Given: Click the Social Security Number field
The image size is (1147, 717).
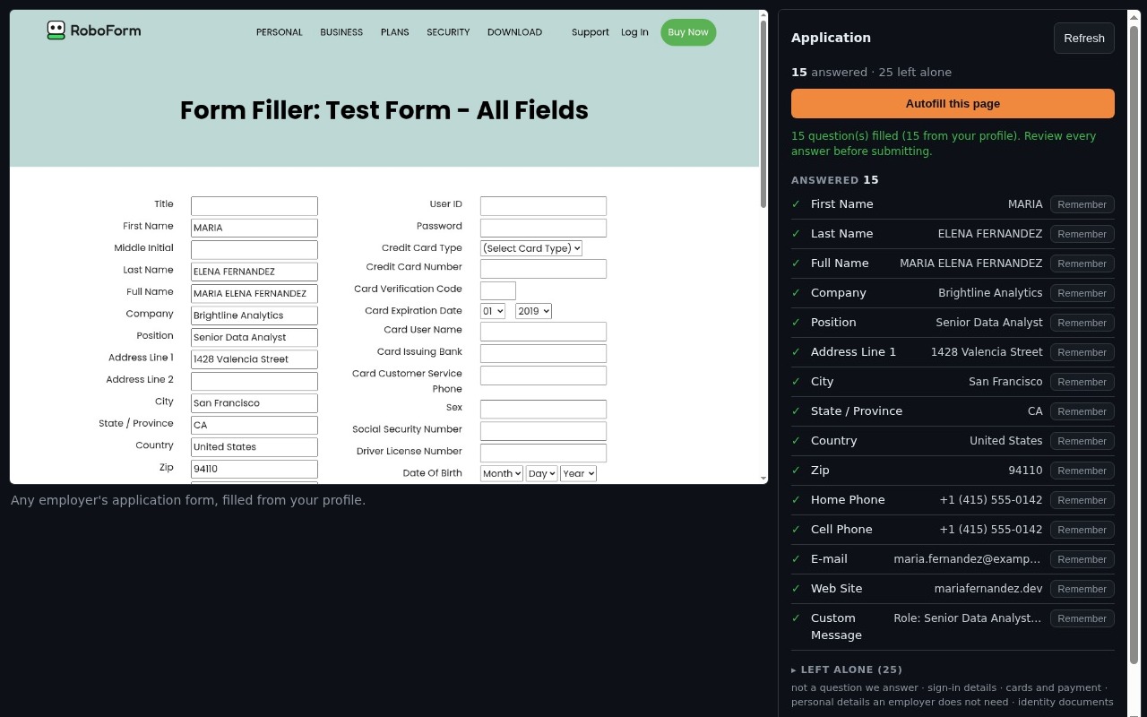Looking at the screenshot, I should (x=543, y=431).
